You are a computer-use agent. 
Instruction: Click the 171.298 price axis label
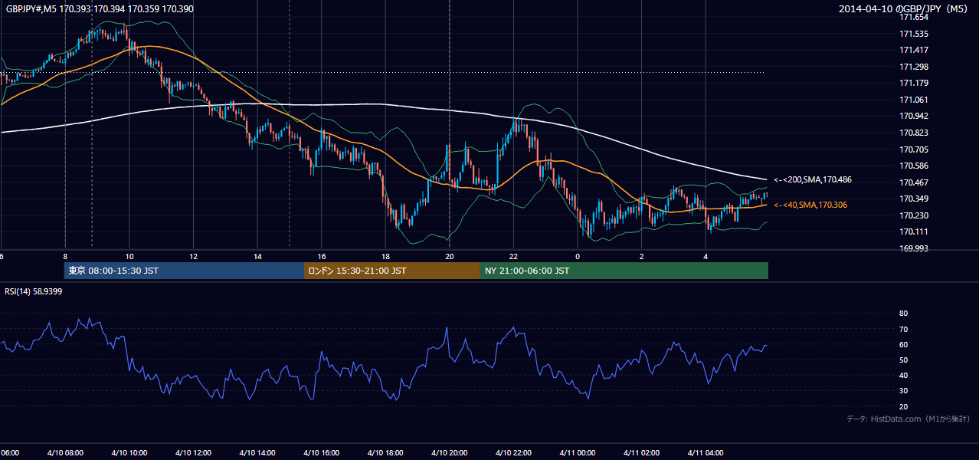(x=914, y=67)
